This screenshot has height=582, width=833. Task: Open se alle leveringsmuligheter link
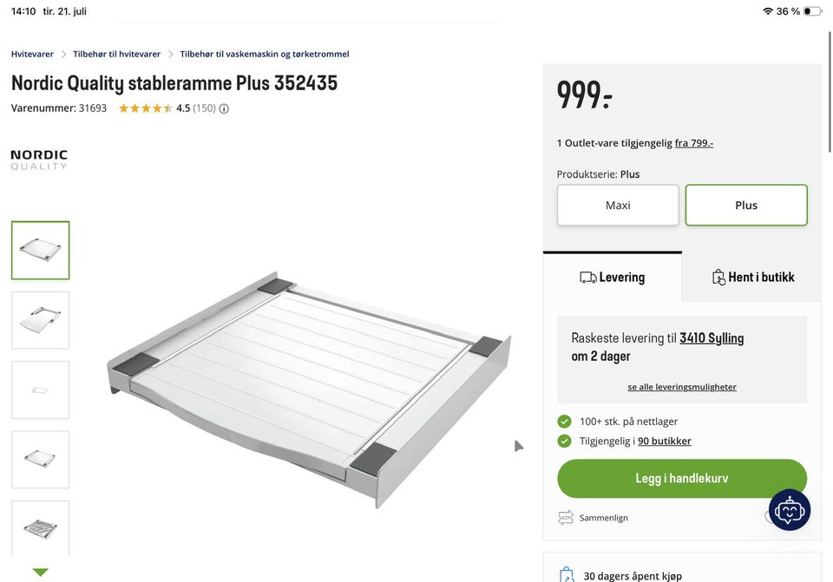(682, 387)
